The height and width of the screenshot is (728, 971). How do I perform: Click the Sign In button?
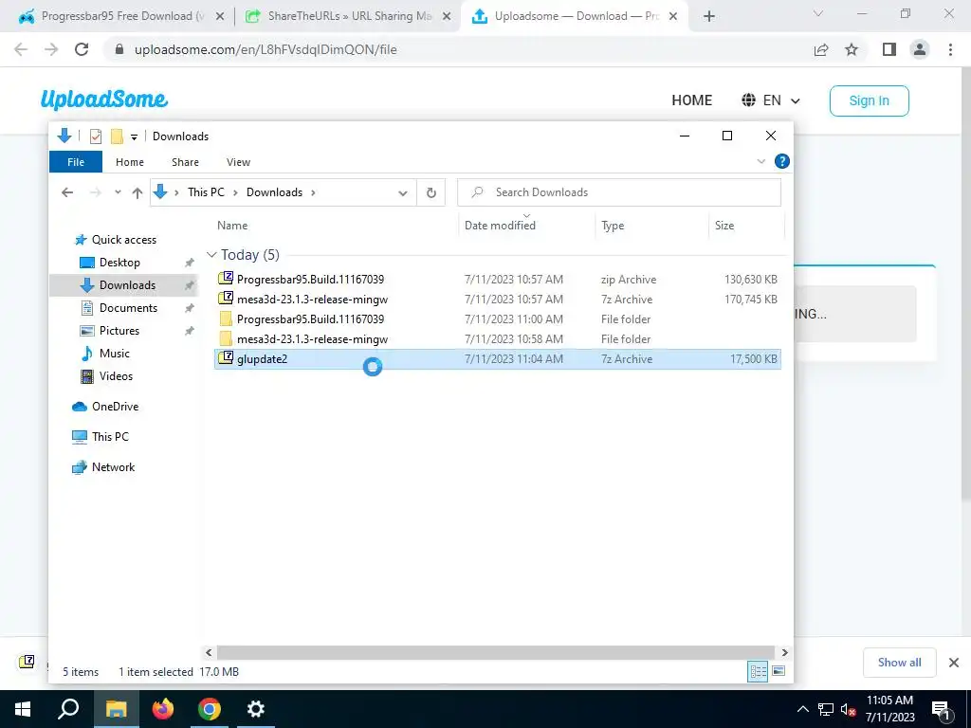point(869,100)
